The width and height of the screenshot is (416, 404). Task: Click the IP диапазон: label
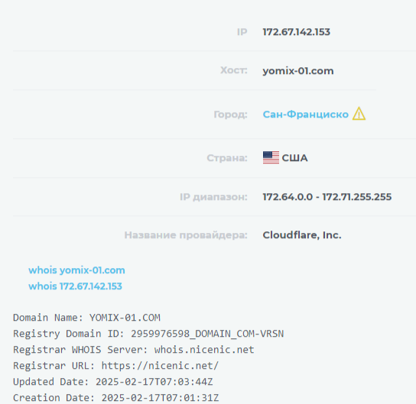213,197
